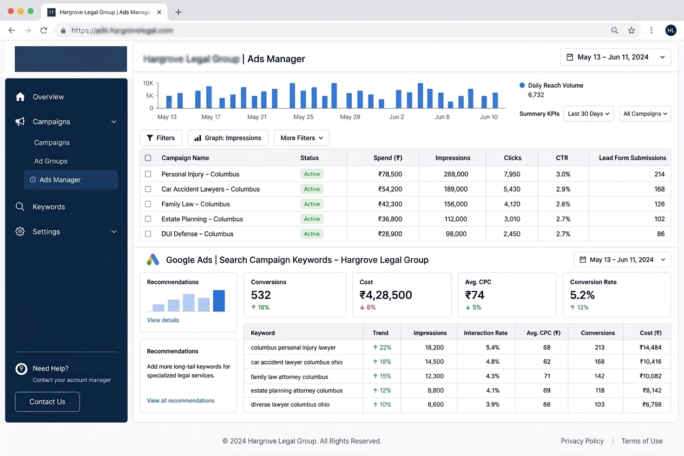The width and height of the screenshot is (684, 456).
Task: Click the Active status badge for DUI Defense
Action: (x=312, y=234)
